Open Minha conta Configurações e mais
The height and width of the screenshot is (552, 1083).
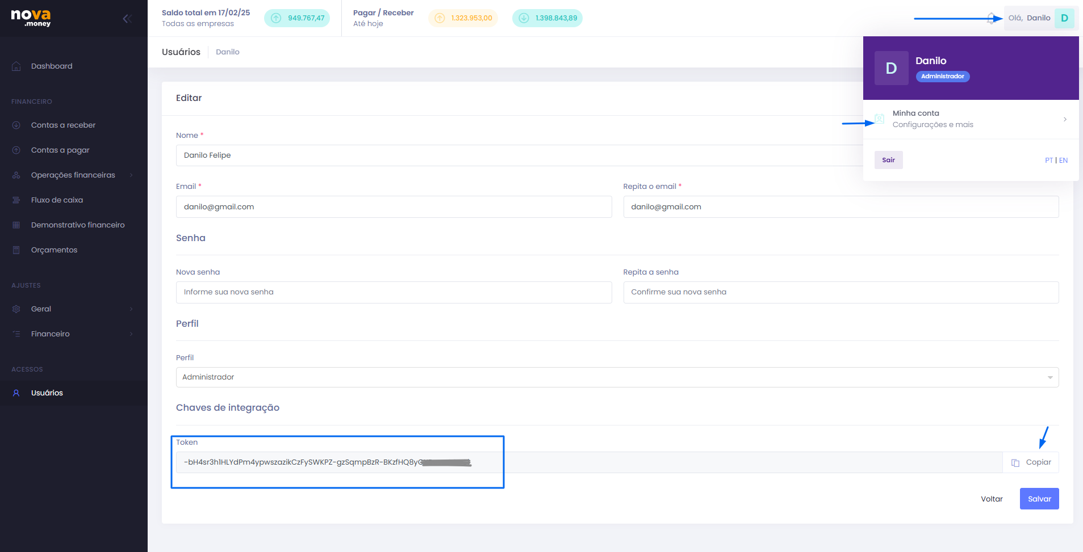[971, 119]
